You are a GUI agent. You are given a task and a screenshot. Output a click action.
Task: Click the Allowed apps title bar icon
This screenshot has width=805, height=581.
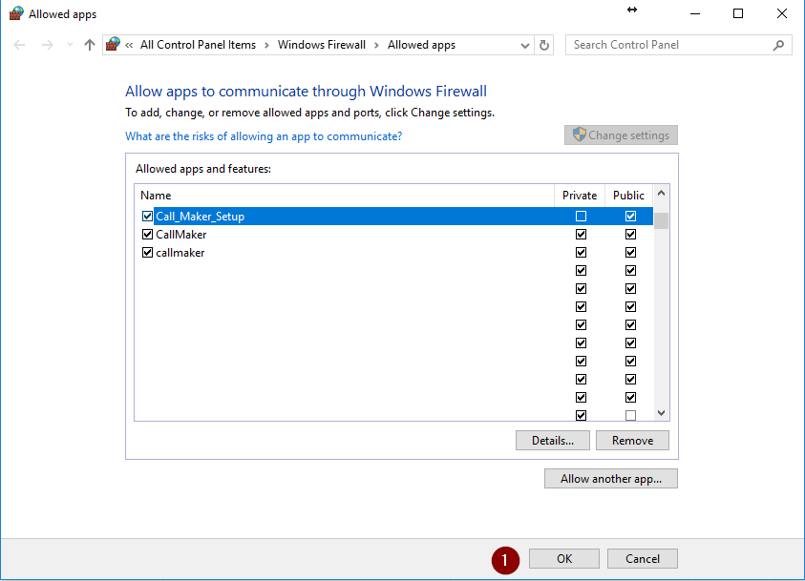[16, 13]
